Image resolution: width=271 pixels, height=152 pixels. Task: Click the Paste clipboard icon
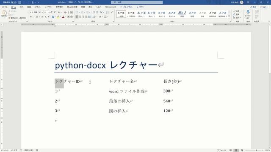[4, 12]
